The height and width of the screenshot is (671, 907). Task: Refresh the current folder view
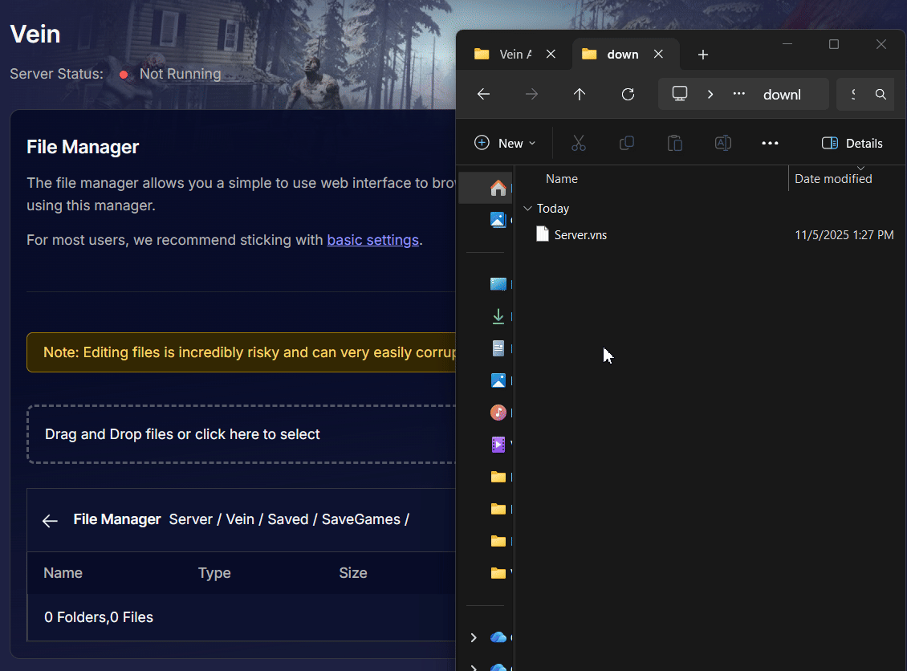click(628, 95)
